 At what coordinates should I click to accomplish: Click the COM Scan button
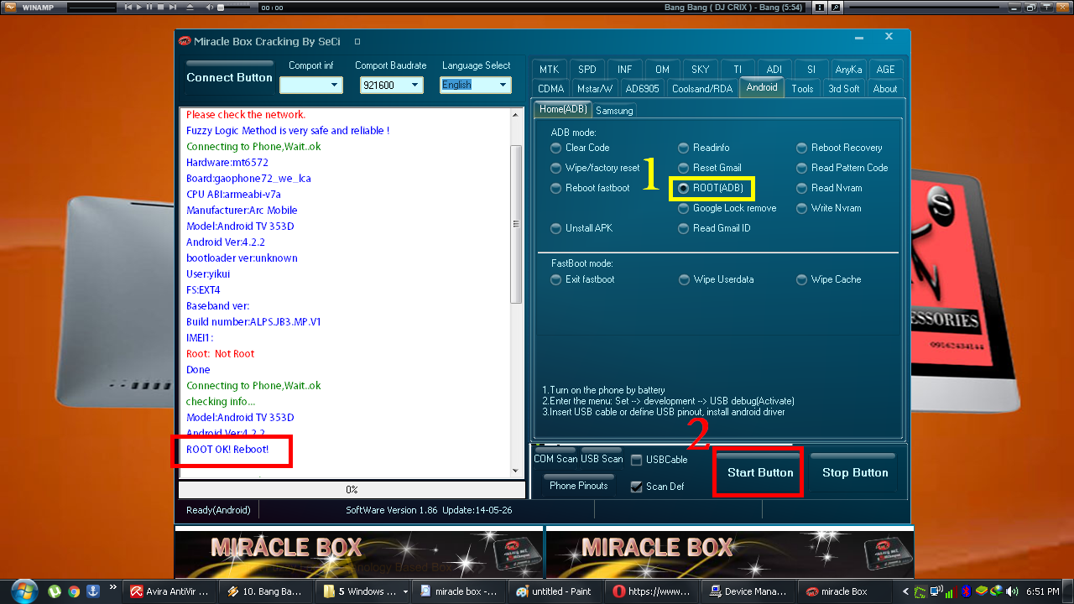(555, 457)
